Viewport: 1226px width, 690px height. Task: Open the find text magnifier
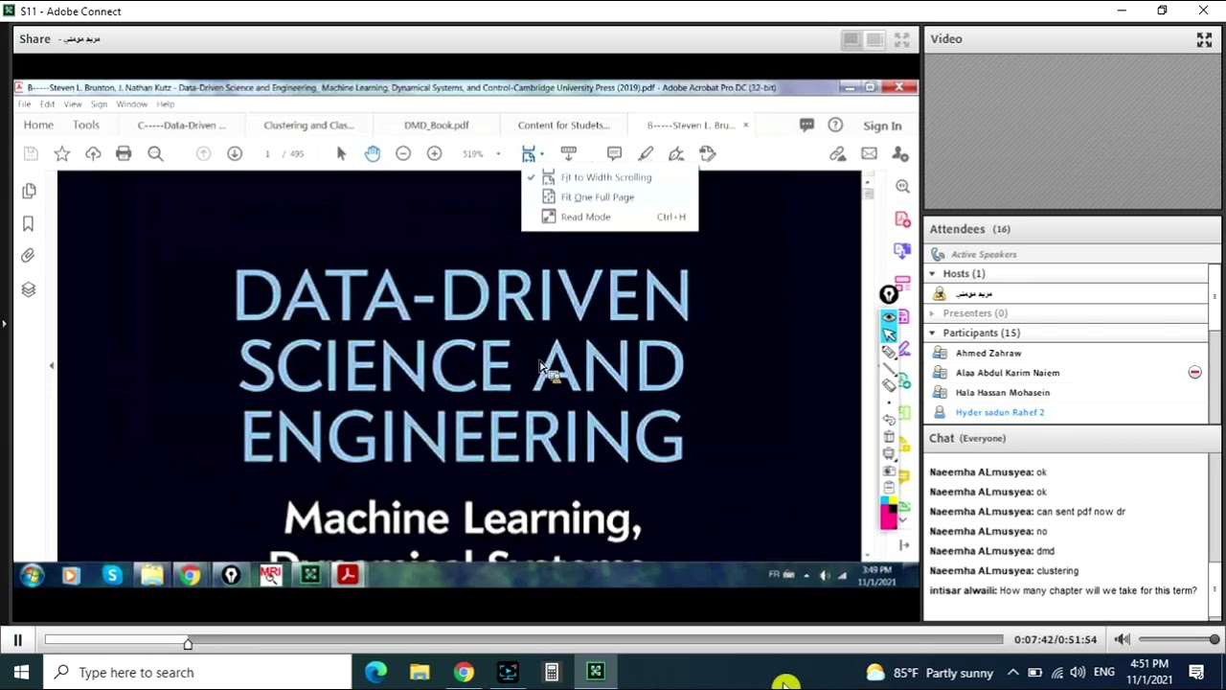(155, 153)
